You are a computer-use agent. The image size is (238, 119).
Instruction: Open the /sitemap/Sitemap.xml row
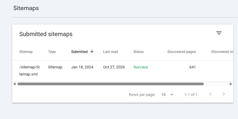tap(123, 71)
